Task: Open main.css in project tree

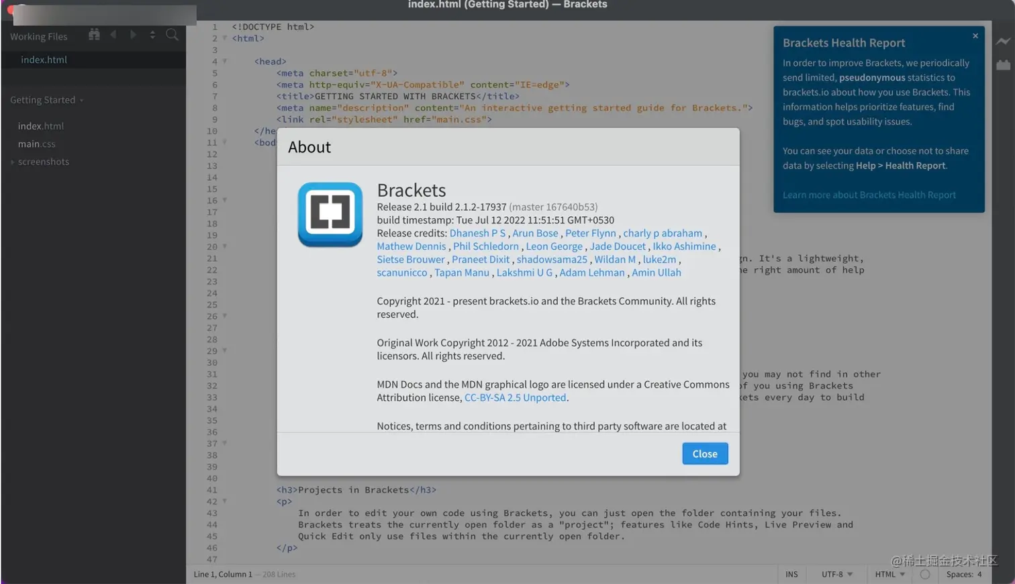Action: pos(37,144)
